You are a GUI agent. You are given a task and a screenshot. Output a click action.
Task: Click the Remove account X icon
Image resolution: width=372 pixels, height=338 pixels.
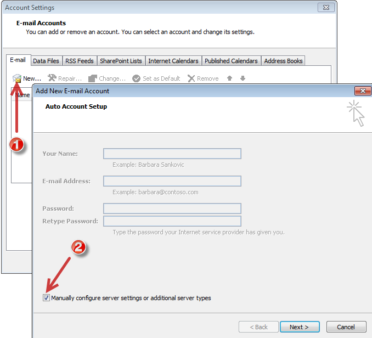click(191, 78)
